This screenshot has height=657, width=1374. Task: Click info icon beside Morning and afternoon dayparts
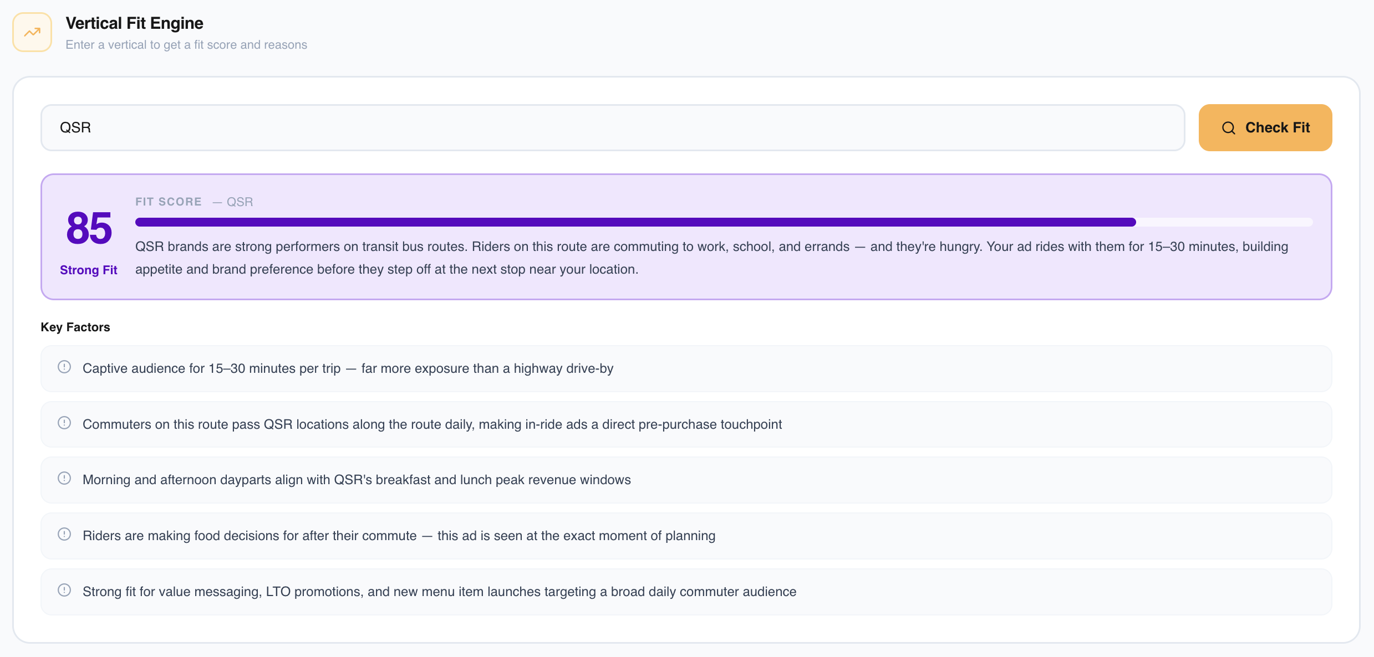tap(64, 479)
